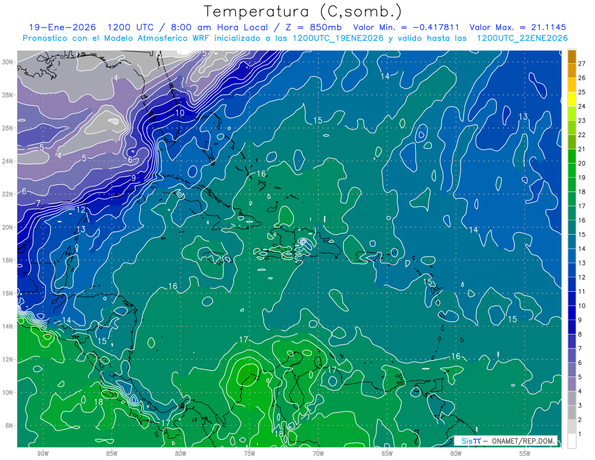Image resolution: width=595 pixels, height=460 pixels.
Task: Click the 70W longitude axis label
Action: pyautogui.click(x=318, y=453)
